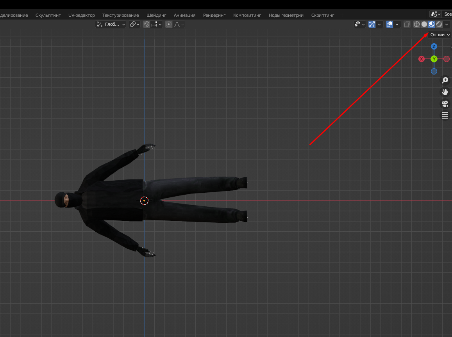Select solid viewport shading mode
Viewport: 452px width, 337px height.
[x=424, y=24]
